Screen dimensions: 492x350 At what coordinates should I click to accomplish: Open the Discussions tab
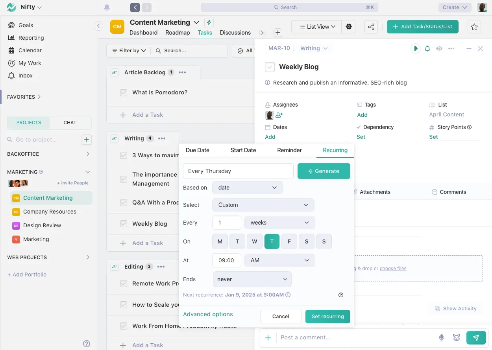235,33
